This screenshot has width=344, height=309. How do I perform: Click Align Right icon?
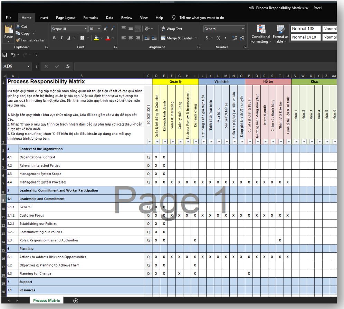pos(138,38)
